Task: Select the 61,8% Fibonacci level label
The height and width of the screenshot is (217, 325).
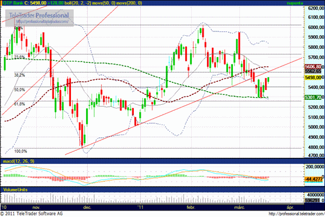Action: pos(19,104)
